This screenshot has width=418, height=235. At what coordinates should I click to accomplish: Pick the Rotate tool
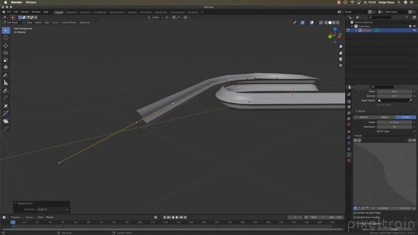pos(6,53)
